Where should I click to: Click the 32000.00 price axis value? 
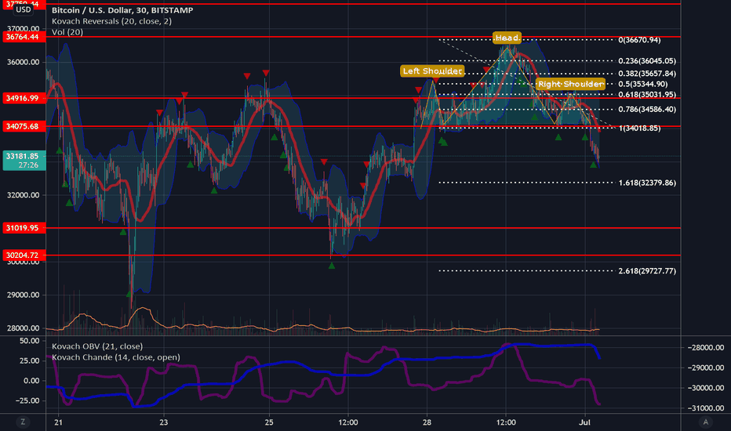24,195
